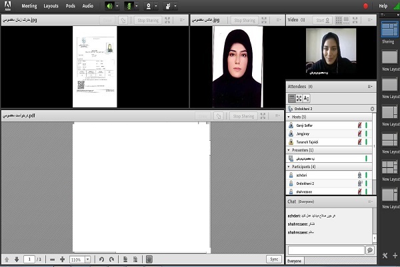Click the photo thumbnail on shared document
Image resolution: width=400 pixels, height=267 pixels.
point(110,48)
